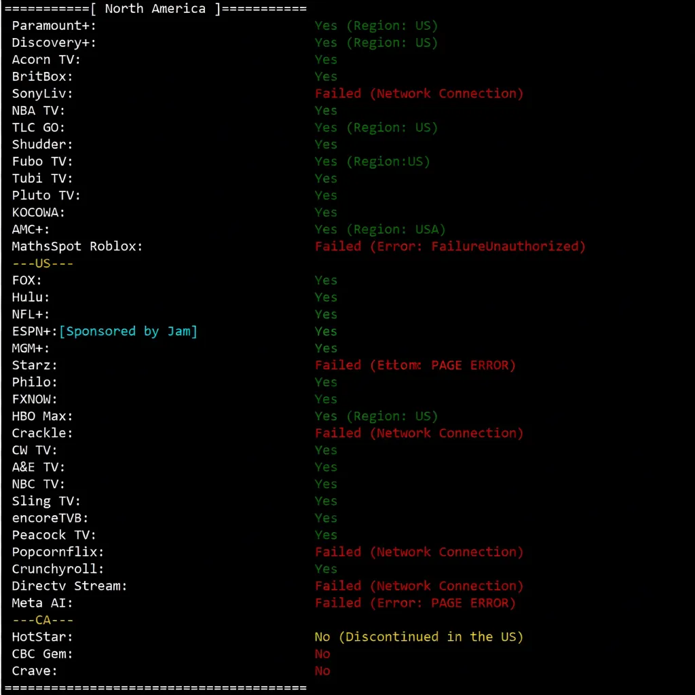Click the Sponsored by Jam text
Viewport: 695px width, 695px height.
click(128, 331)
